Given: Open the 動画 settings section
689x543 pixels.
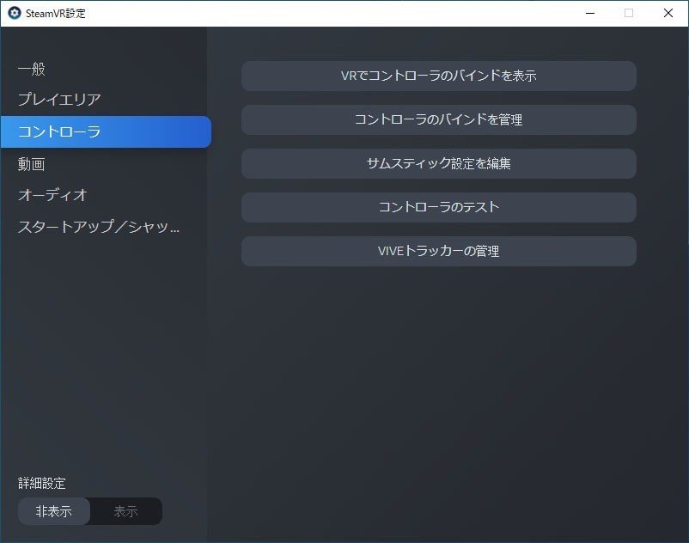Looking at the screenshot, I should [32, 164].
